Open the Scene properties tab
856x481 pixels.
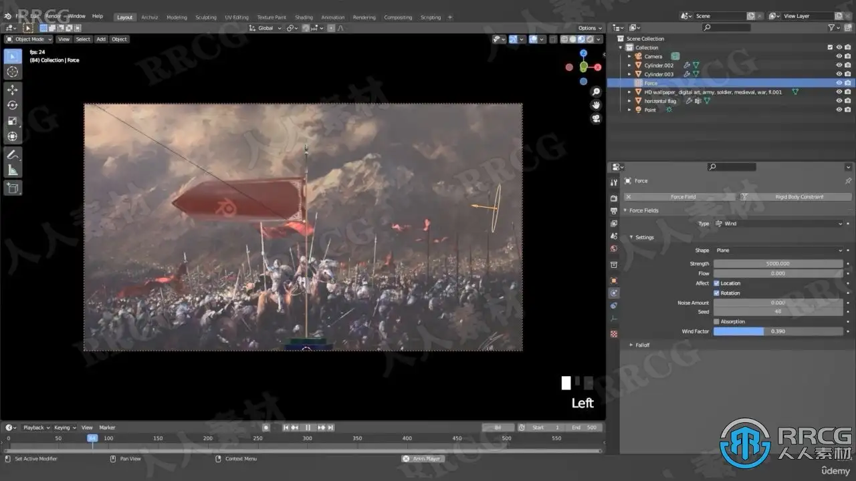[614, 236]
